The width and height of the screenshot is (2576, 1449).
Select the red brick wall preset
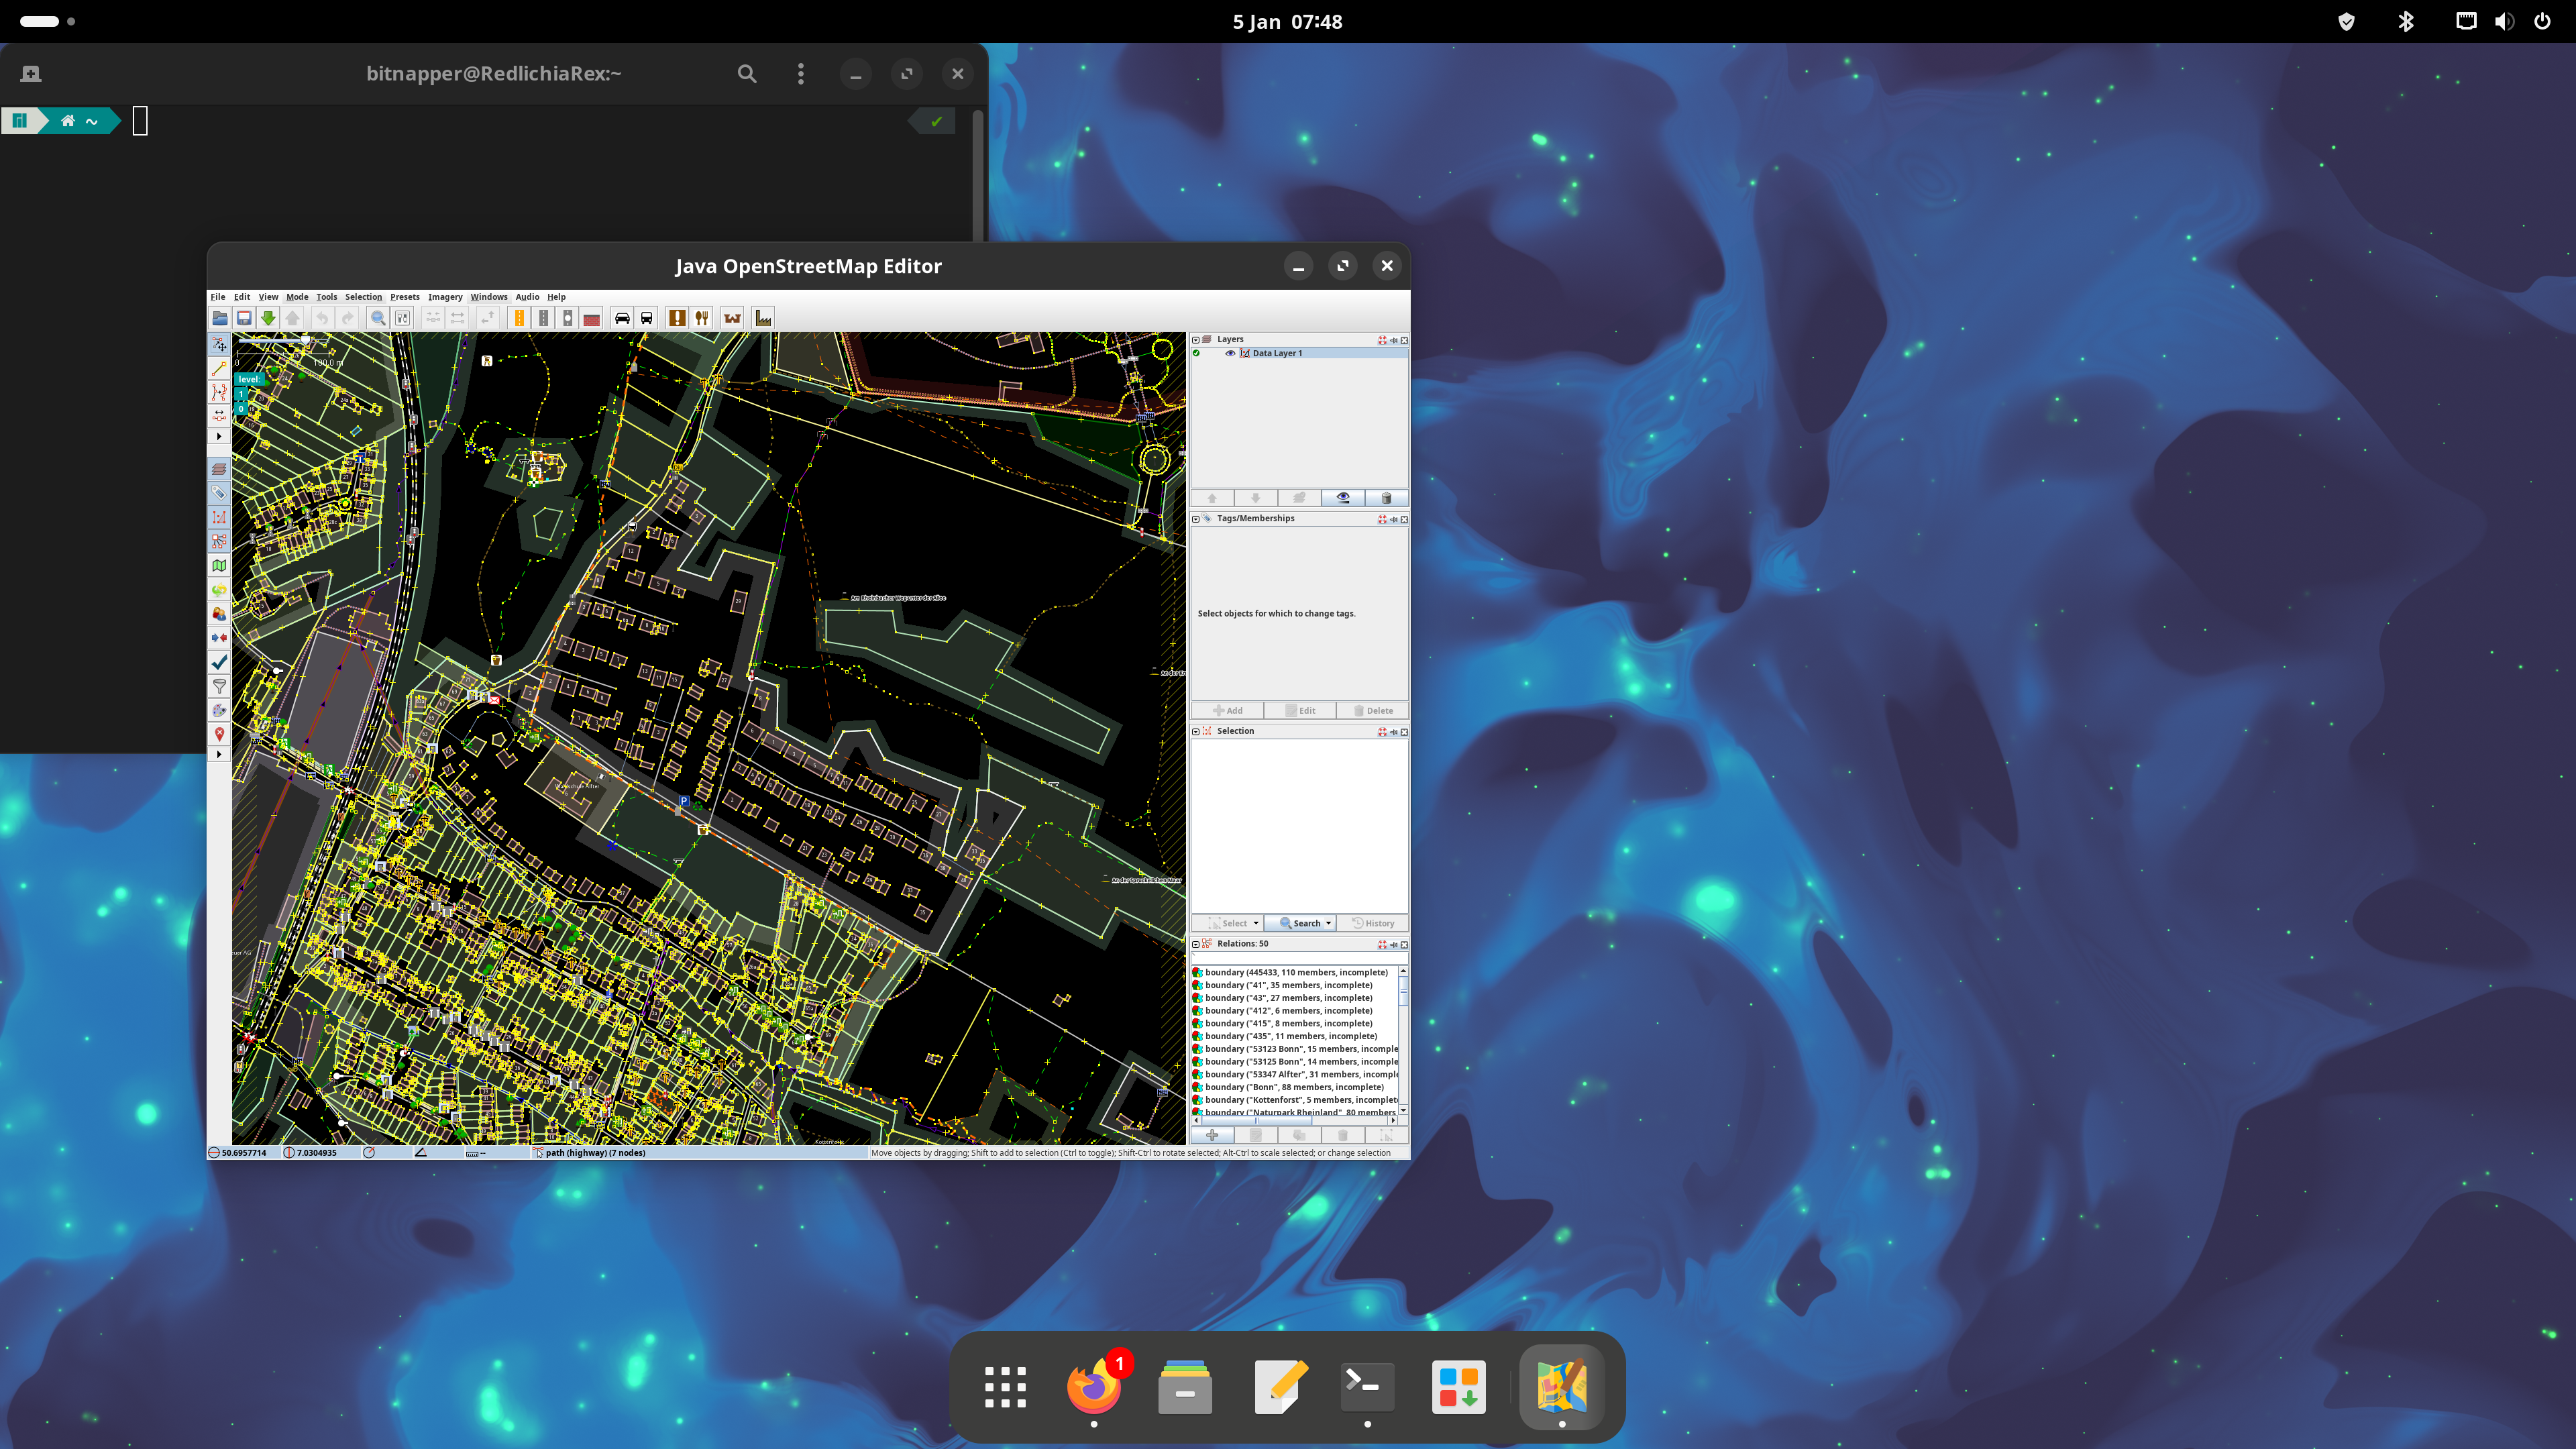[x=592, y=318]
